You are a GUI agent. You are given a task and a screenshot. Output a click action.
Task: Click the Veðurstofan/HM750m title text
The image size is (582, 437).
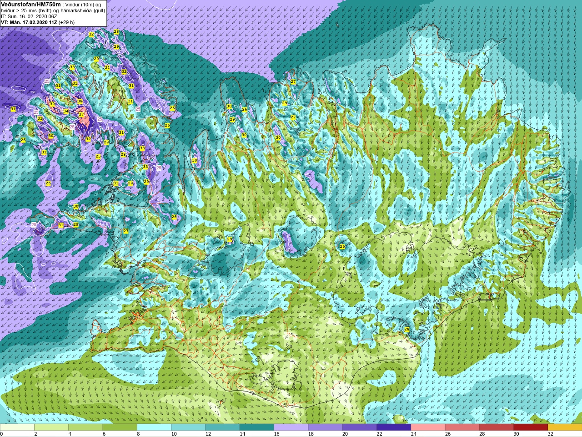point(31,4)
